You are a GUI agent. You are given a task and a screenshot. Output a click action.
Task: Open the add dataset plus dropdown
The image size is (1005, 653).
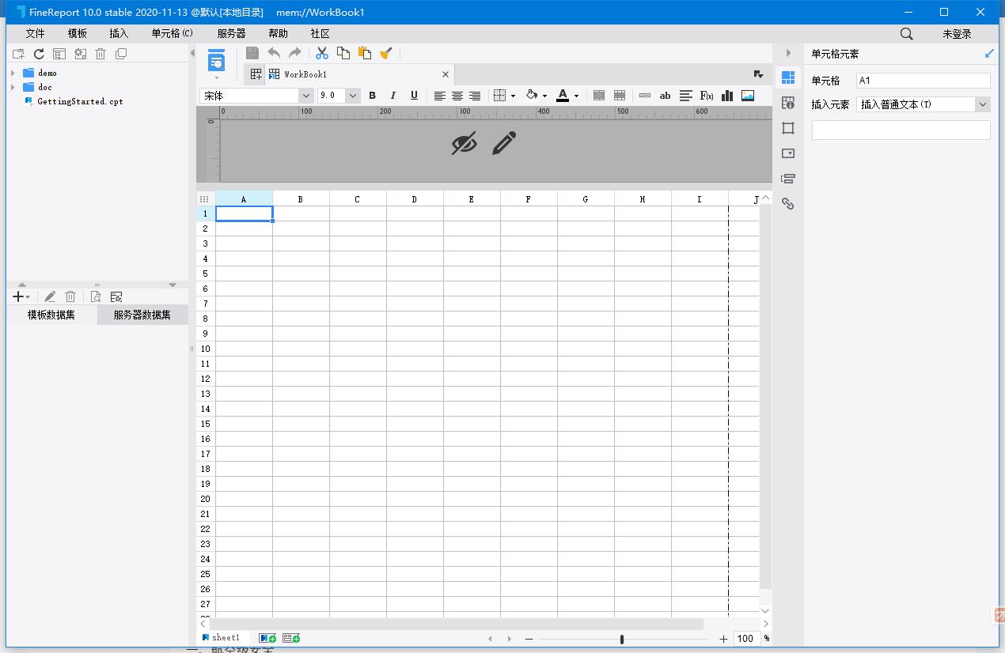point(21,296)
